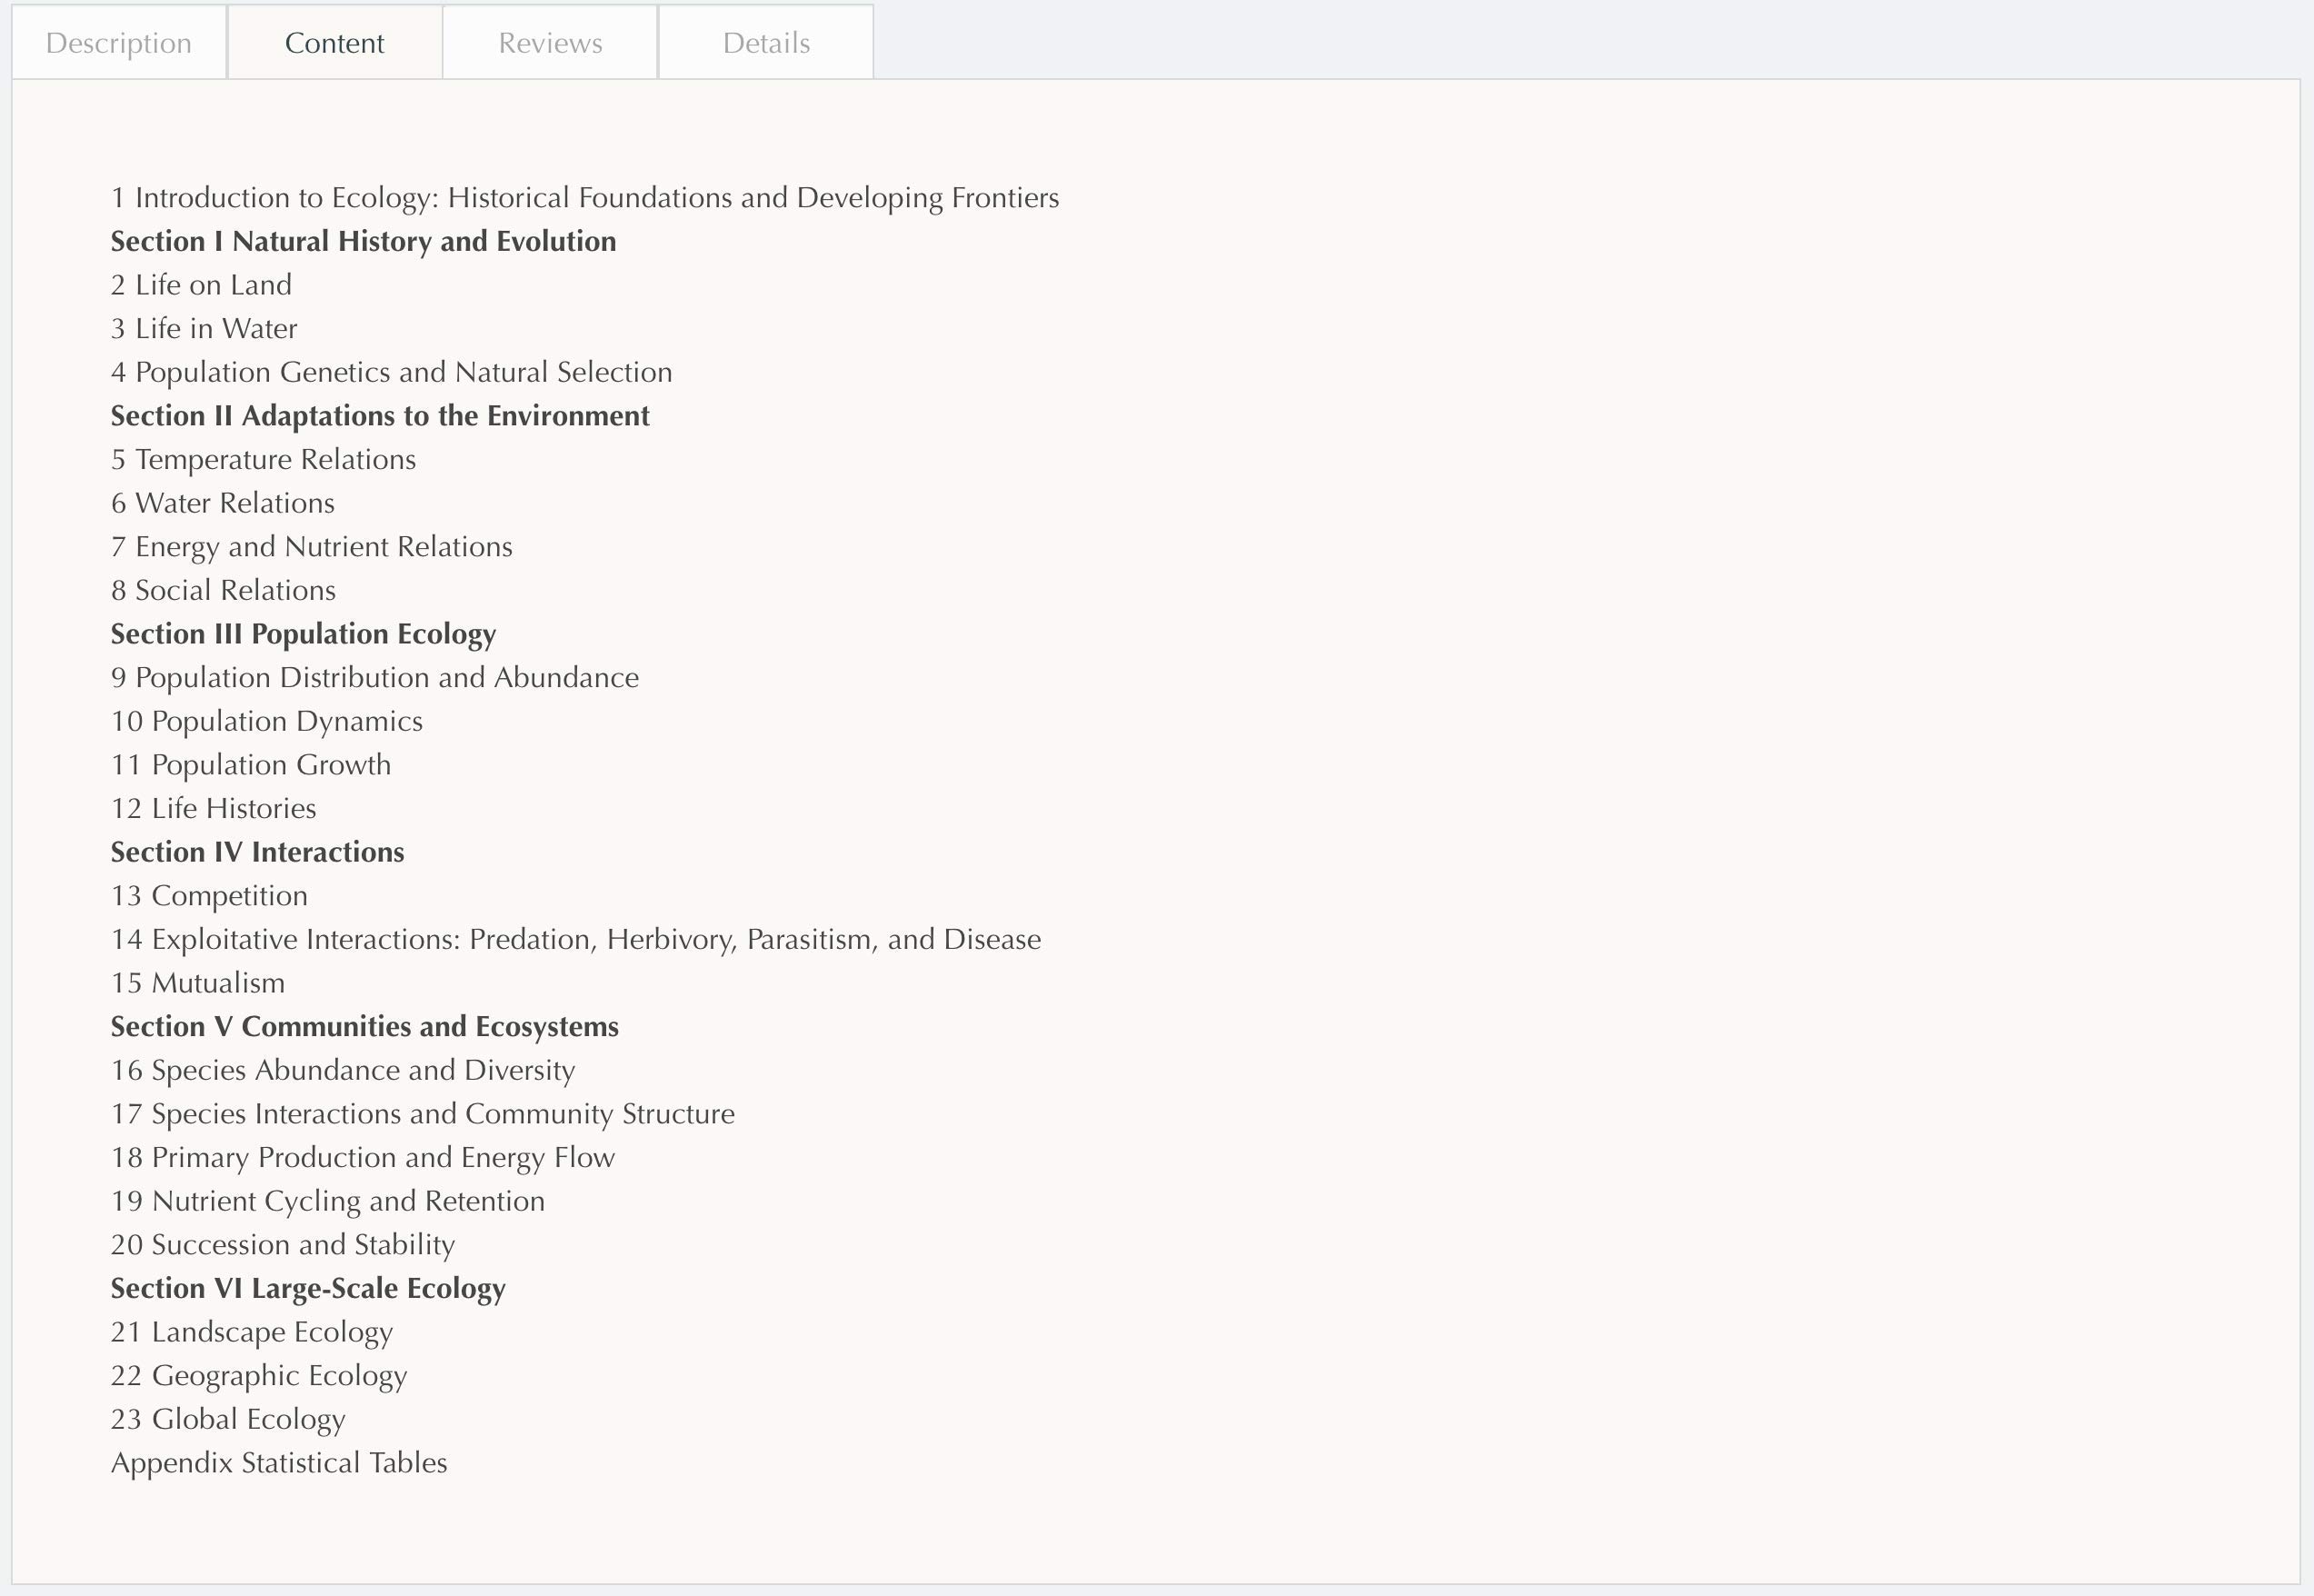
Task: Switch to the Content tab
Action: (x=334, y=43)
